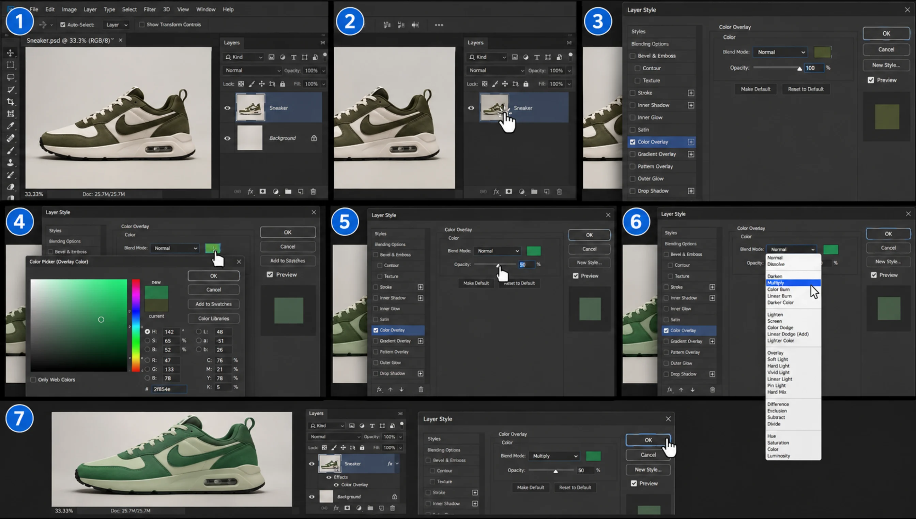This screenshot has width=916, height=519.
Task: Open the Window menu
Action: point(206,9)
